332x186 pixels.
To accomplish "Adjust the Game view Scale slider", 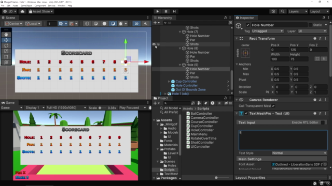I will (103, 108).
